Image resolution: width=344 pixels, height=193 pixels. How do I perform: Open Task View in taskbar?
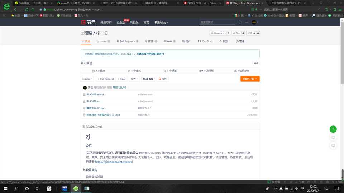pyautogui.click(x=38, y=189)
